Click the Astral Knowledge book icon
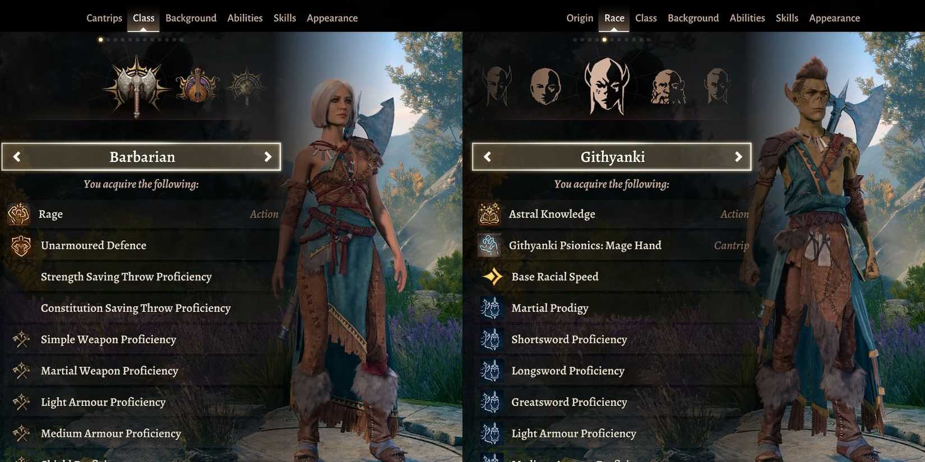Screen dimensions: 925x462 point(489,214)
